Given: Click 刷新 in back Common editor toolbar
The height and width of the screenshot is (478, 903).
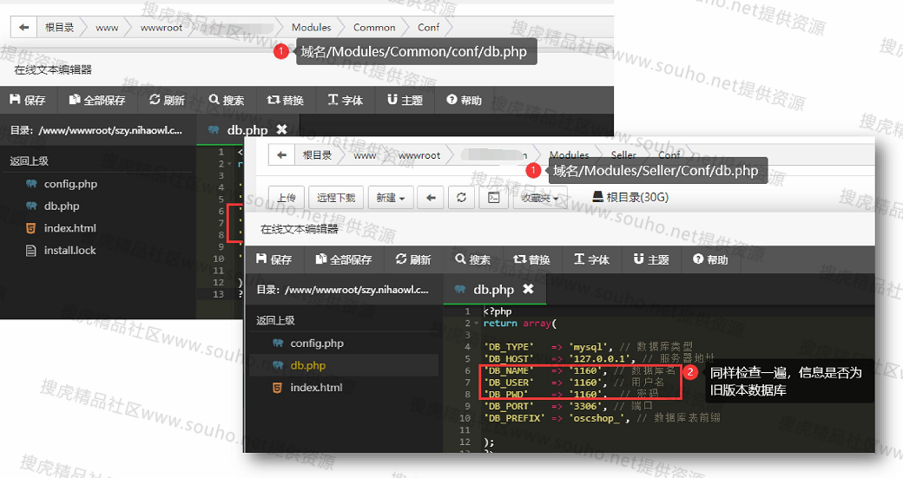Looking at the screenshot, I should [167, 100].
